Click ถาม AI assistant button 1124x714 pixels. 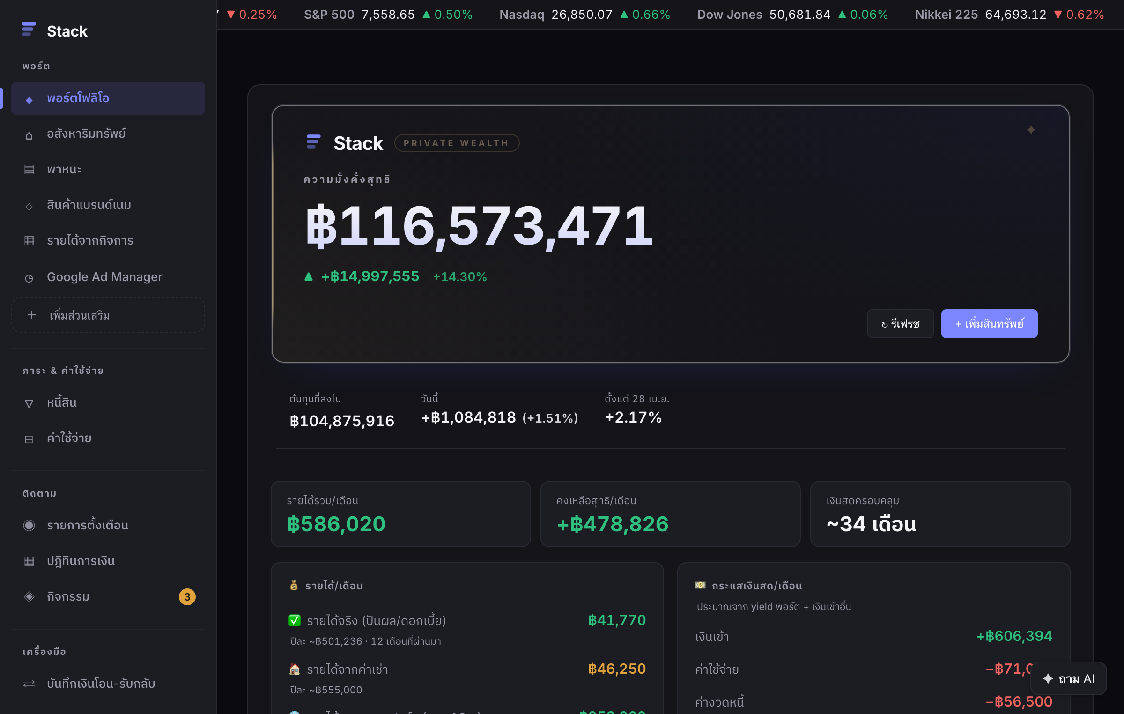(1068, 678)
